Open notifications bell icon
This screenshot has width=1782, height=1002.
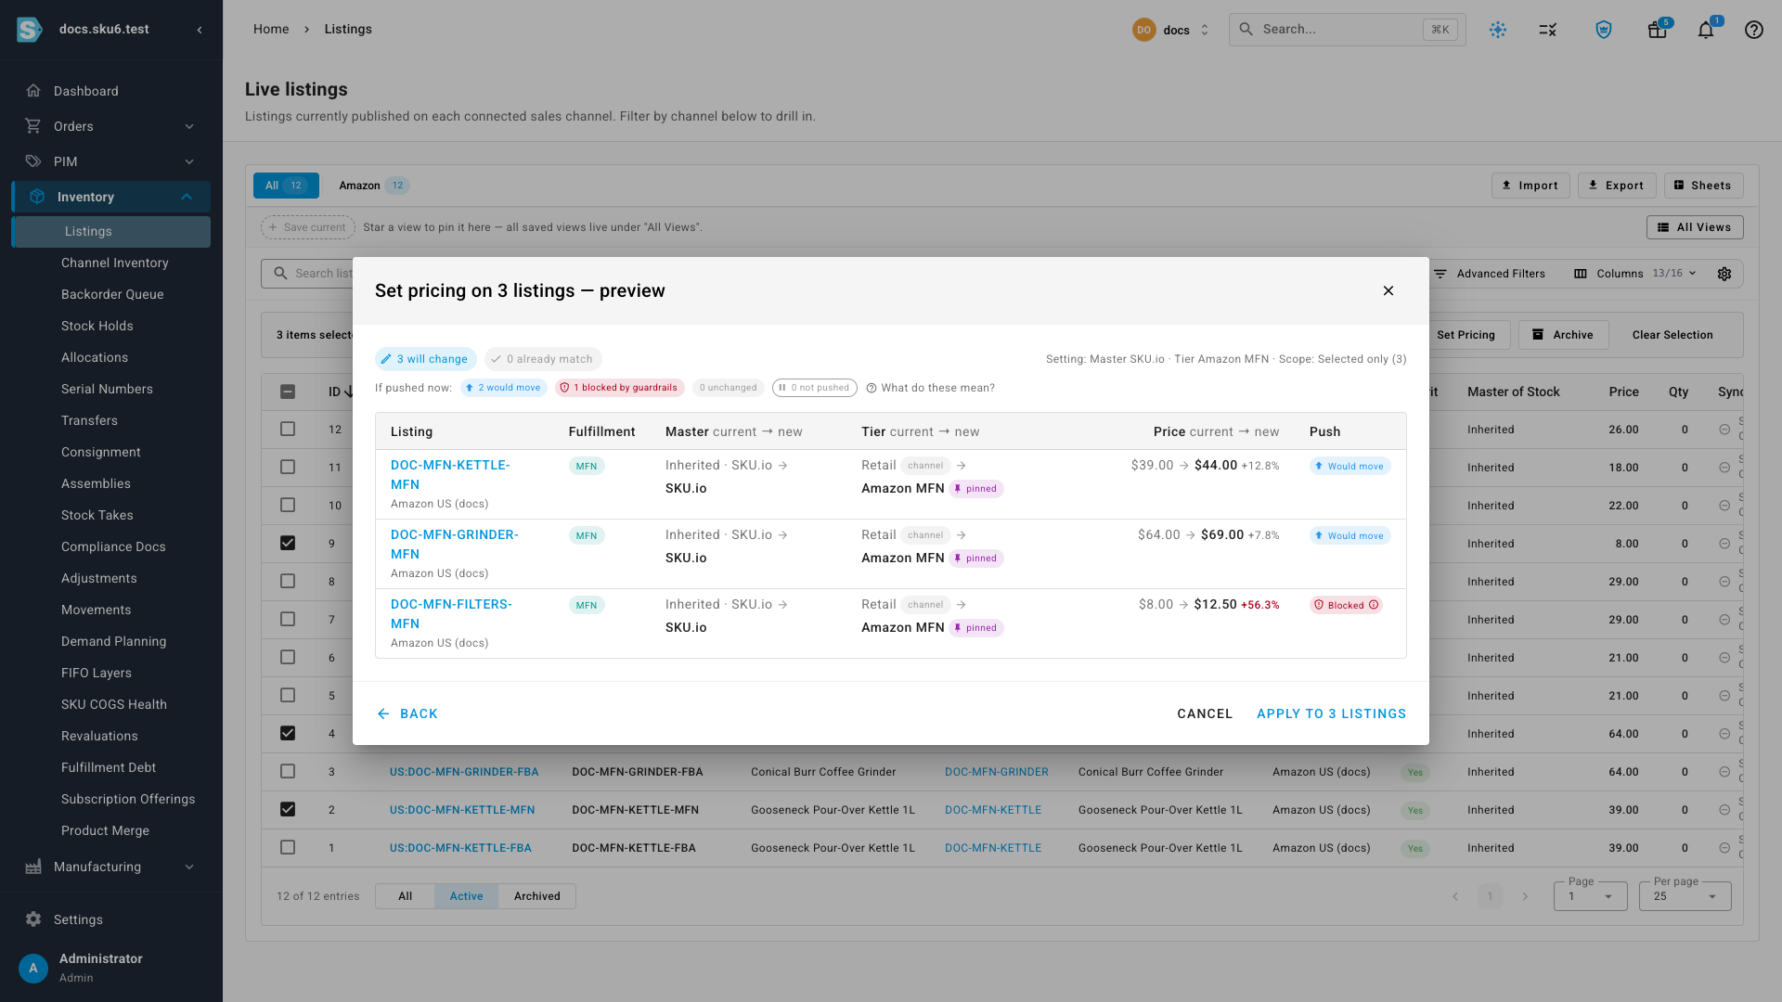click(1706, 30)
